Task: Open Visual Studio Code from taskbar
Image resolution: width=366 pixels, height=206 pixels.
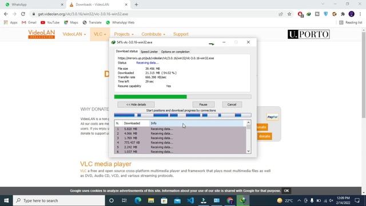Action: coord(190,200)
